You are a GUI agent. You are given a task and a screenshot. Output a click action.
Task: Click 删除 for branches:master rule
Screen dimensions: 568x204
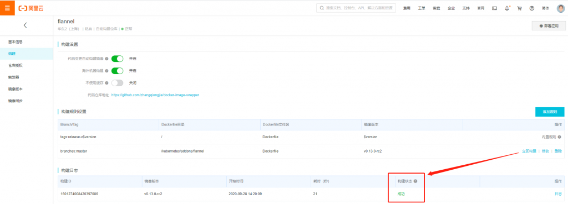[x=558, y=151]
